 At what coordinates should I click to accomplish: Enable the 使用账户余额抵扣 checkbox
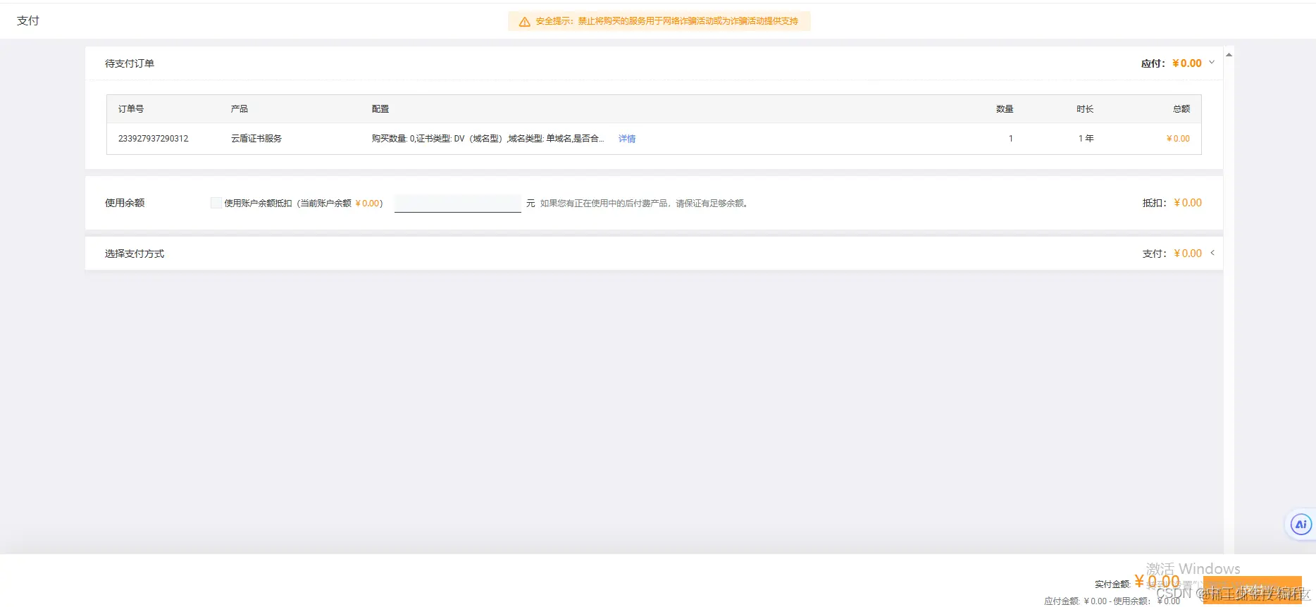(x=216, y=203)
